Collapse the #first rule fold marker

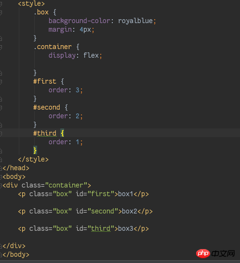coord(1,82)
